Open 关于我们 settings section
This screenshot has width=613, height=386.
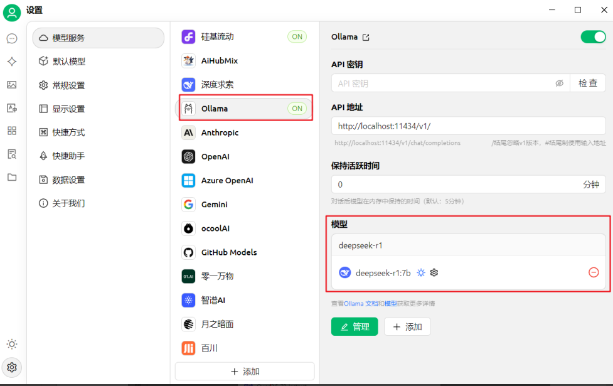[x=98, y=203]
